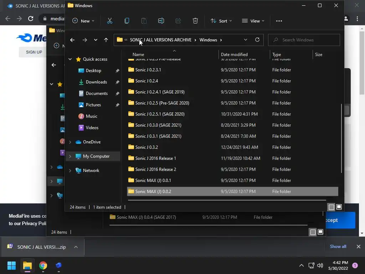Select Sonic J 0.3.2 folder
The image size is (365, 274).
point(232,147)
